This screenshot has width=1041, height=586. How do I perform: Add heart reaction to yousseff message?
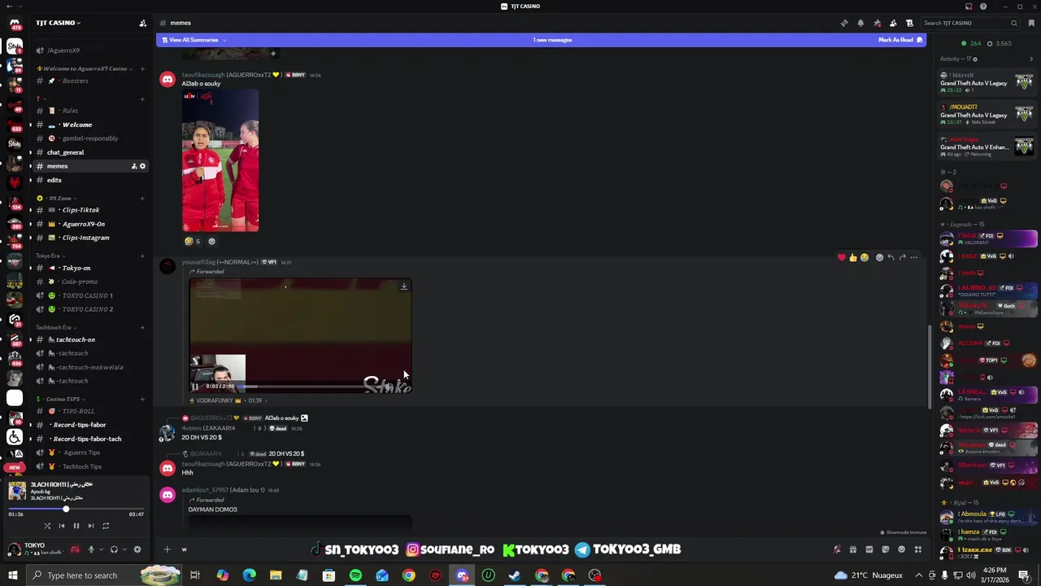click(841, 257)
